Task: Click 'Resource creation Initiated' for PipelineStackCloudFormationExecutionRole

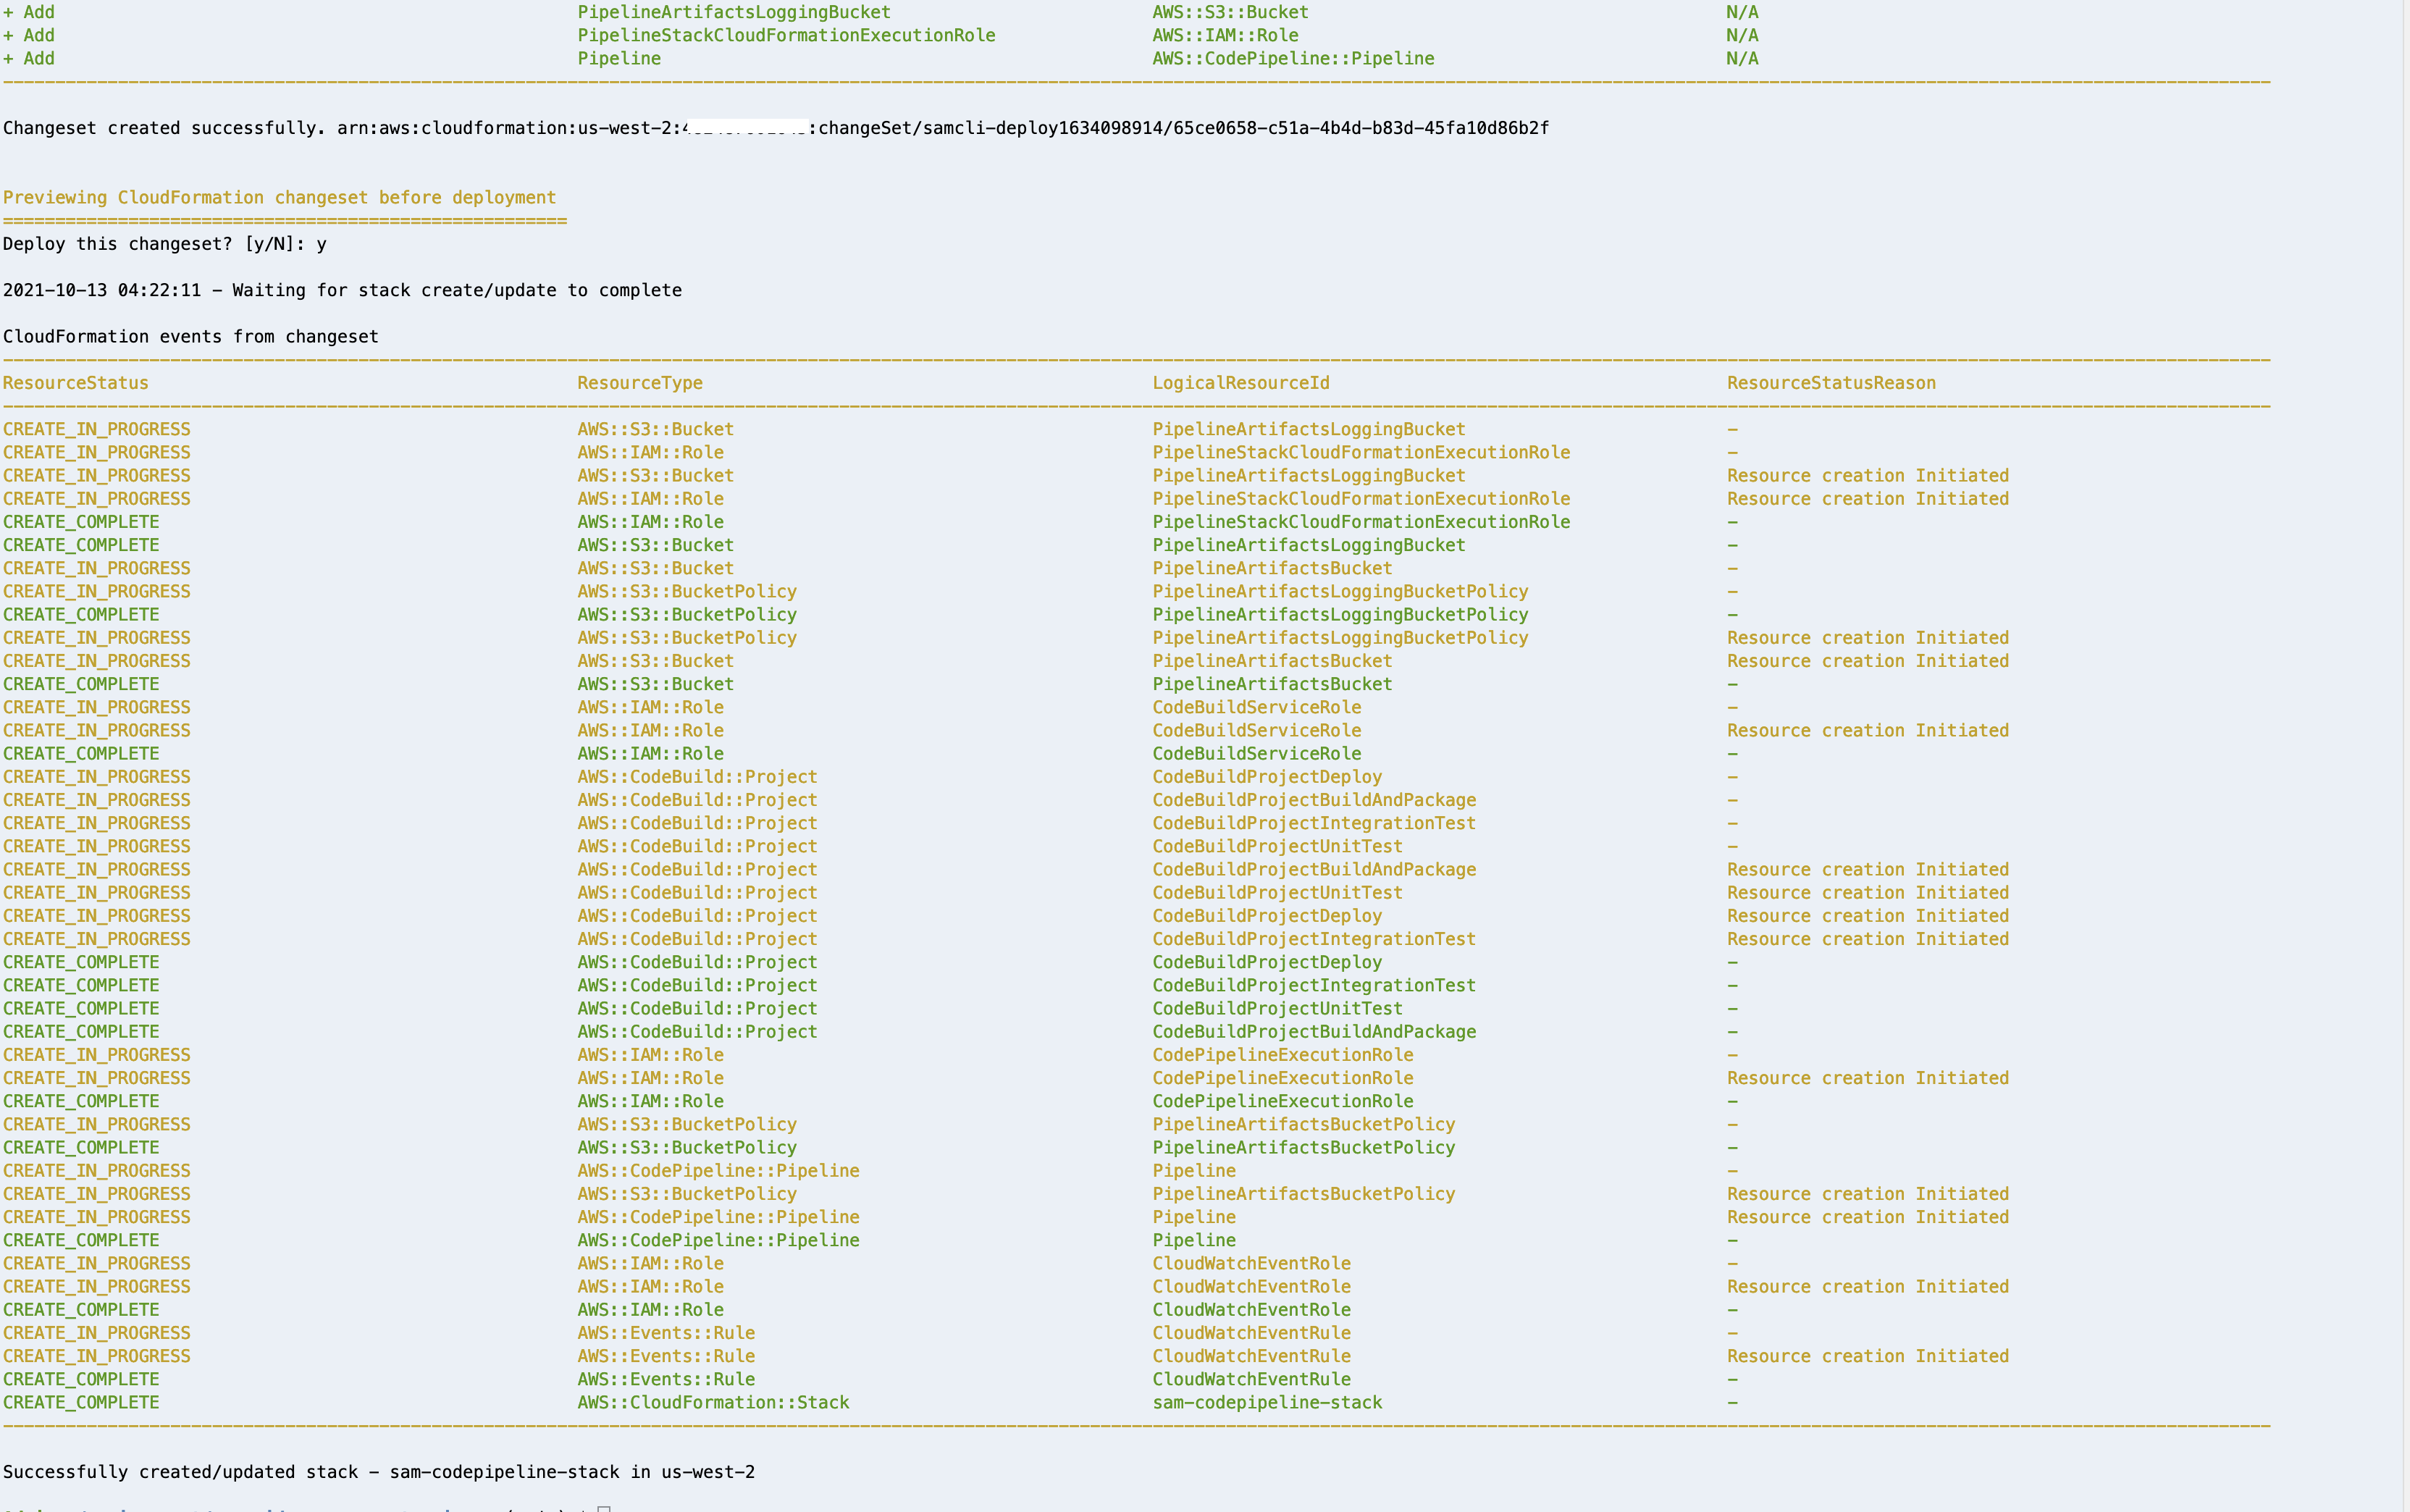Action: [1868, 498]
